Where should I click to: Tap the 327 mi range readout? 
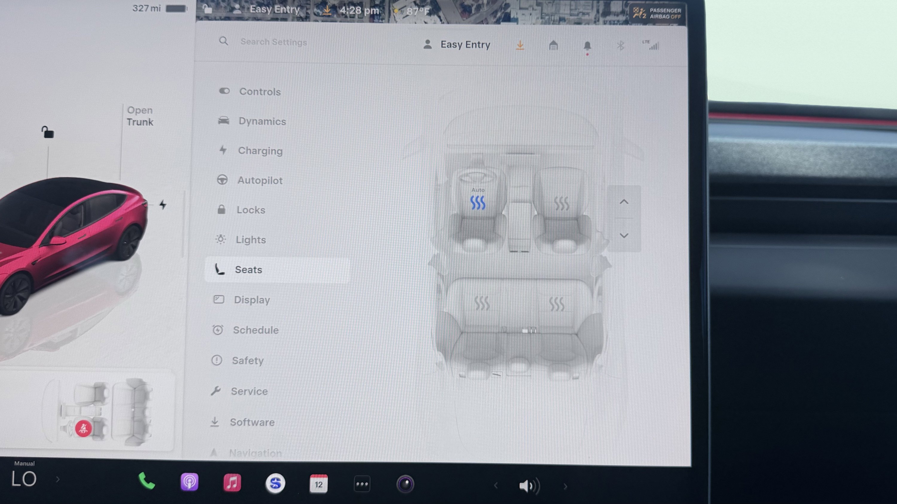147,8
